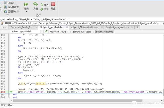Screen dimensions: 164x108
Task: Switch to the Generate_Table_1.m tab
Action: coord(22,27)
